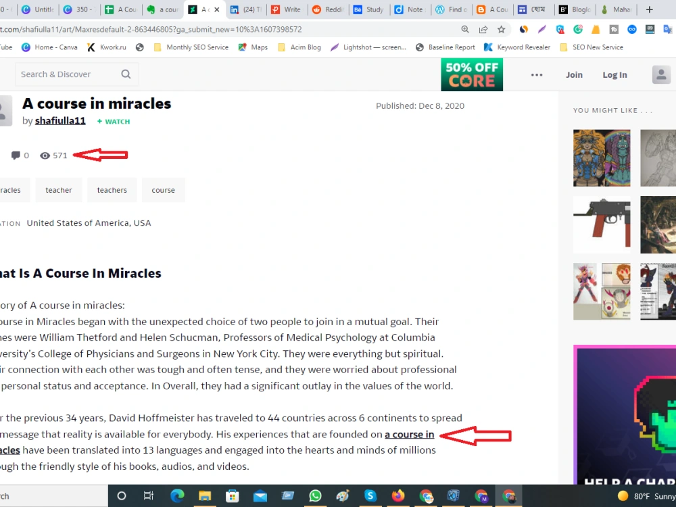Viewport: 676px width, 507px height.
Task: Open the SEO New Service bookmark folder
Action: coord(591,47)
